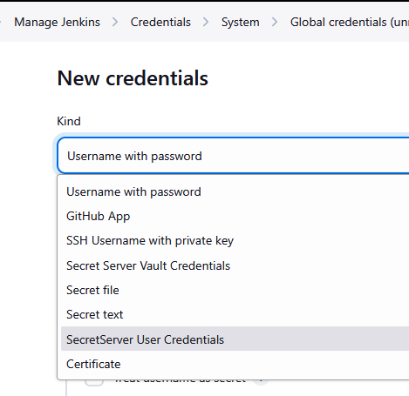Open the Manage Jenkins breadcrumb link
Screen dimensions: 409x396
pyautogui.click(x=57, y=23)
